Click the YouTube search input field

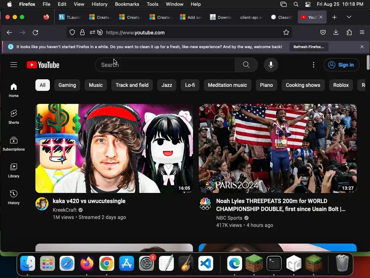click(x=165, y=65)
